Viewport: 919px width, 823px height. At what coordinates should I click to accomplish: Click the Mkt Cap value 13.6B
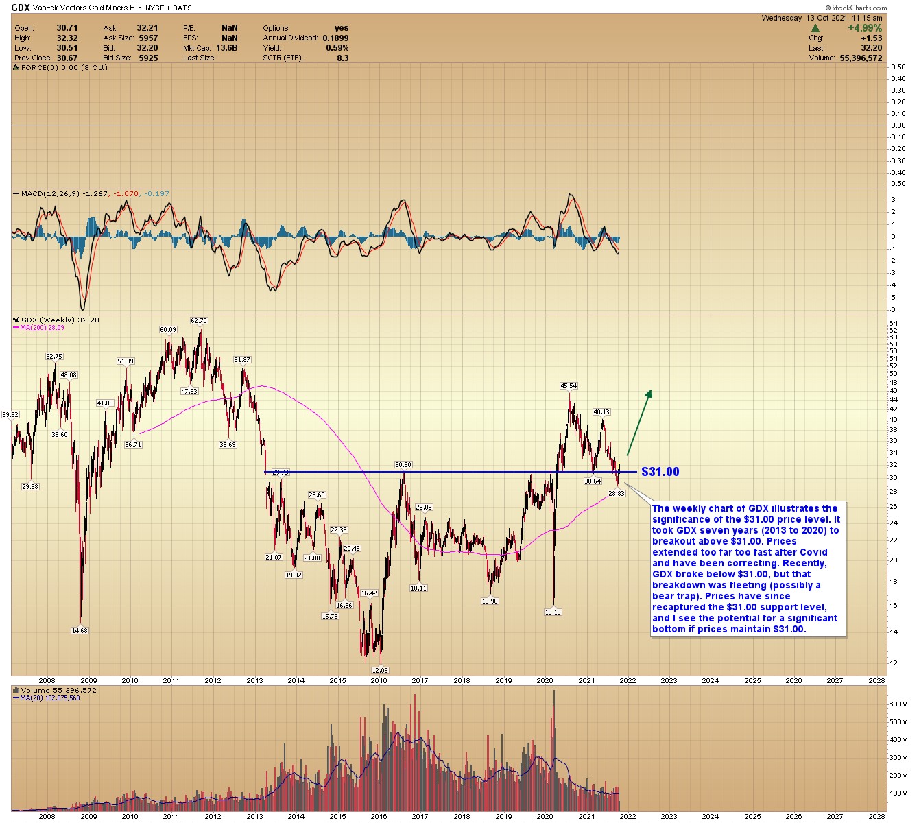227,48
